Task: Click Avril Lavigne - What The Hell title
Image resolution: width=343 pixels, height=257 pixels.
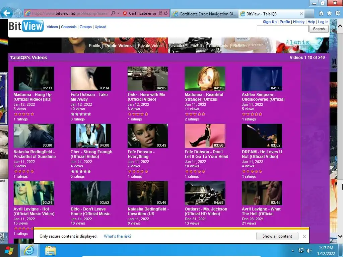Action: point(261,211)
